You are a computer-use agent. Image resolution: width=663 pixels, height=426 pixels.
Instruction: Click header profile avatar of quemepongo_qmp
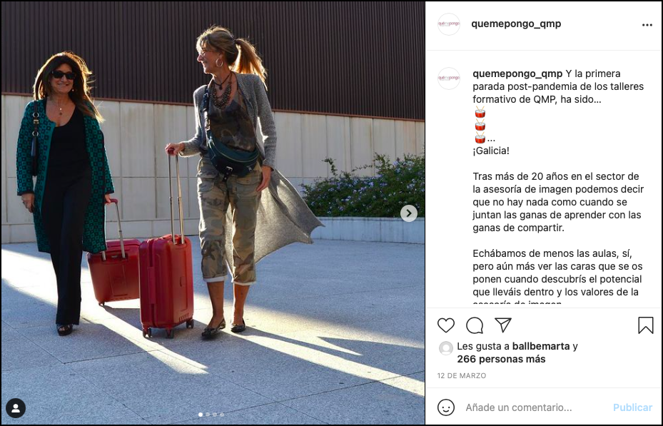point(449,24)
